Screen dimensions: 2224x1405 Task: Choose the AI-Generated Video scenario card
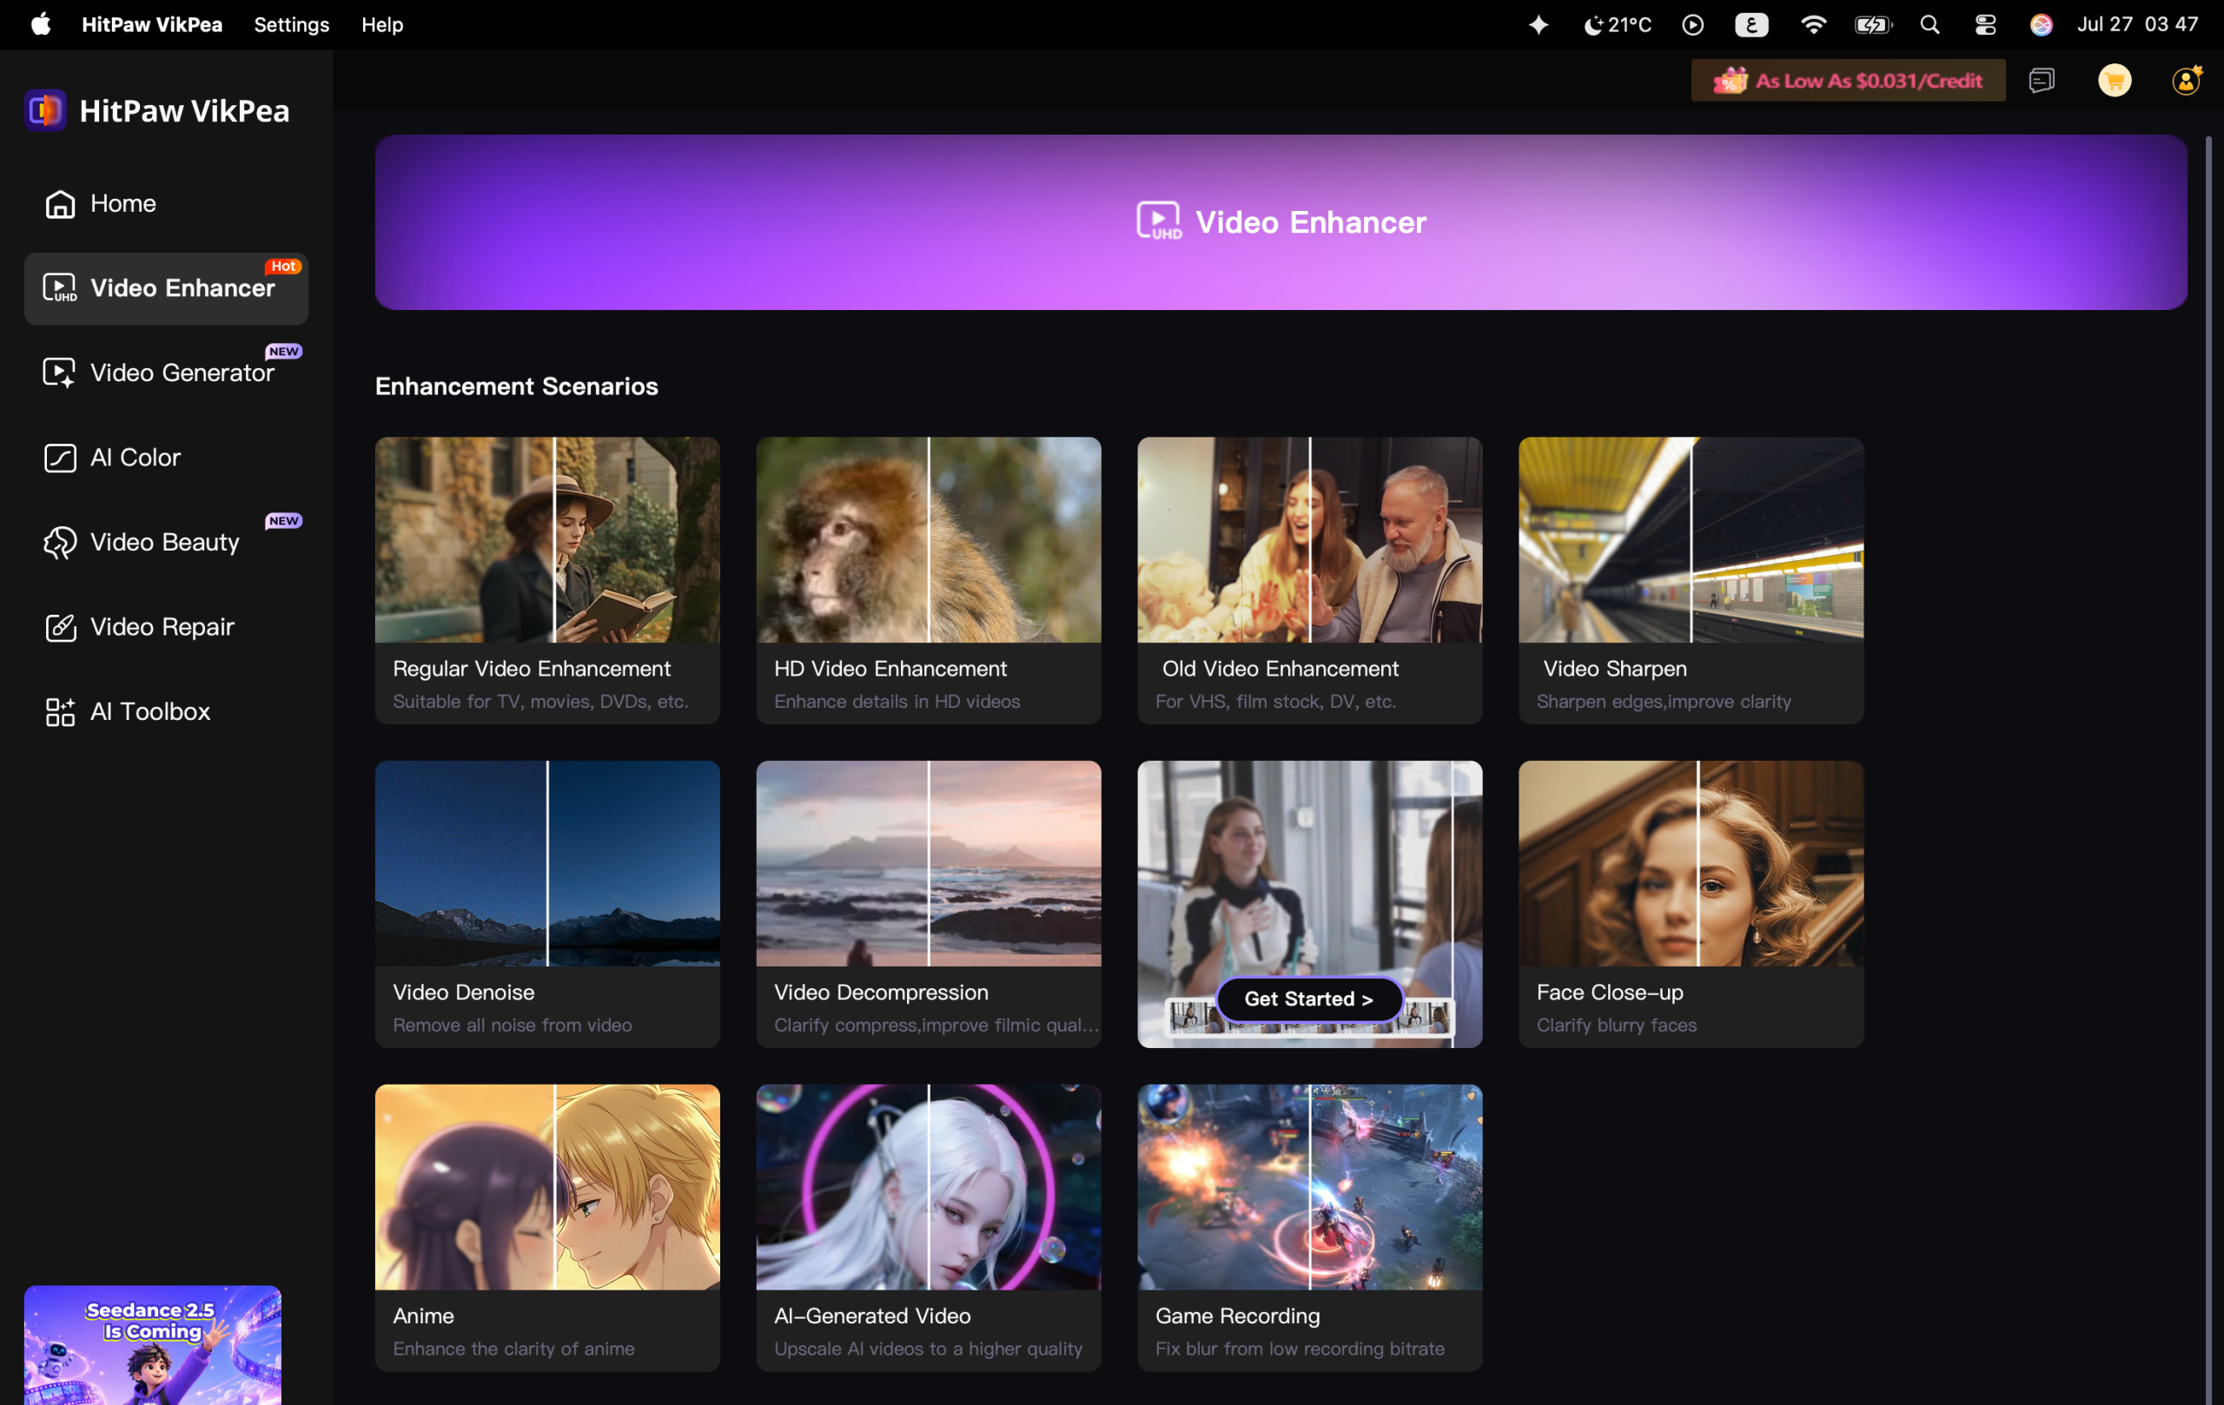(928, 1228)
